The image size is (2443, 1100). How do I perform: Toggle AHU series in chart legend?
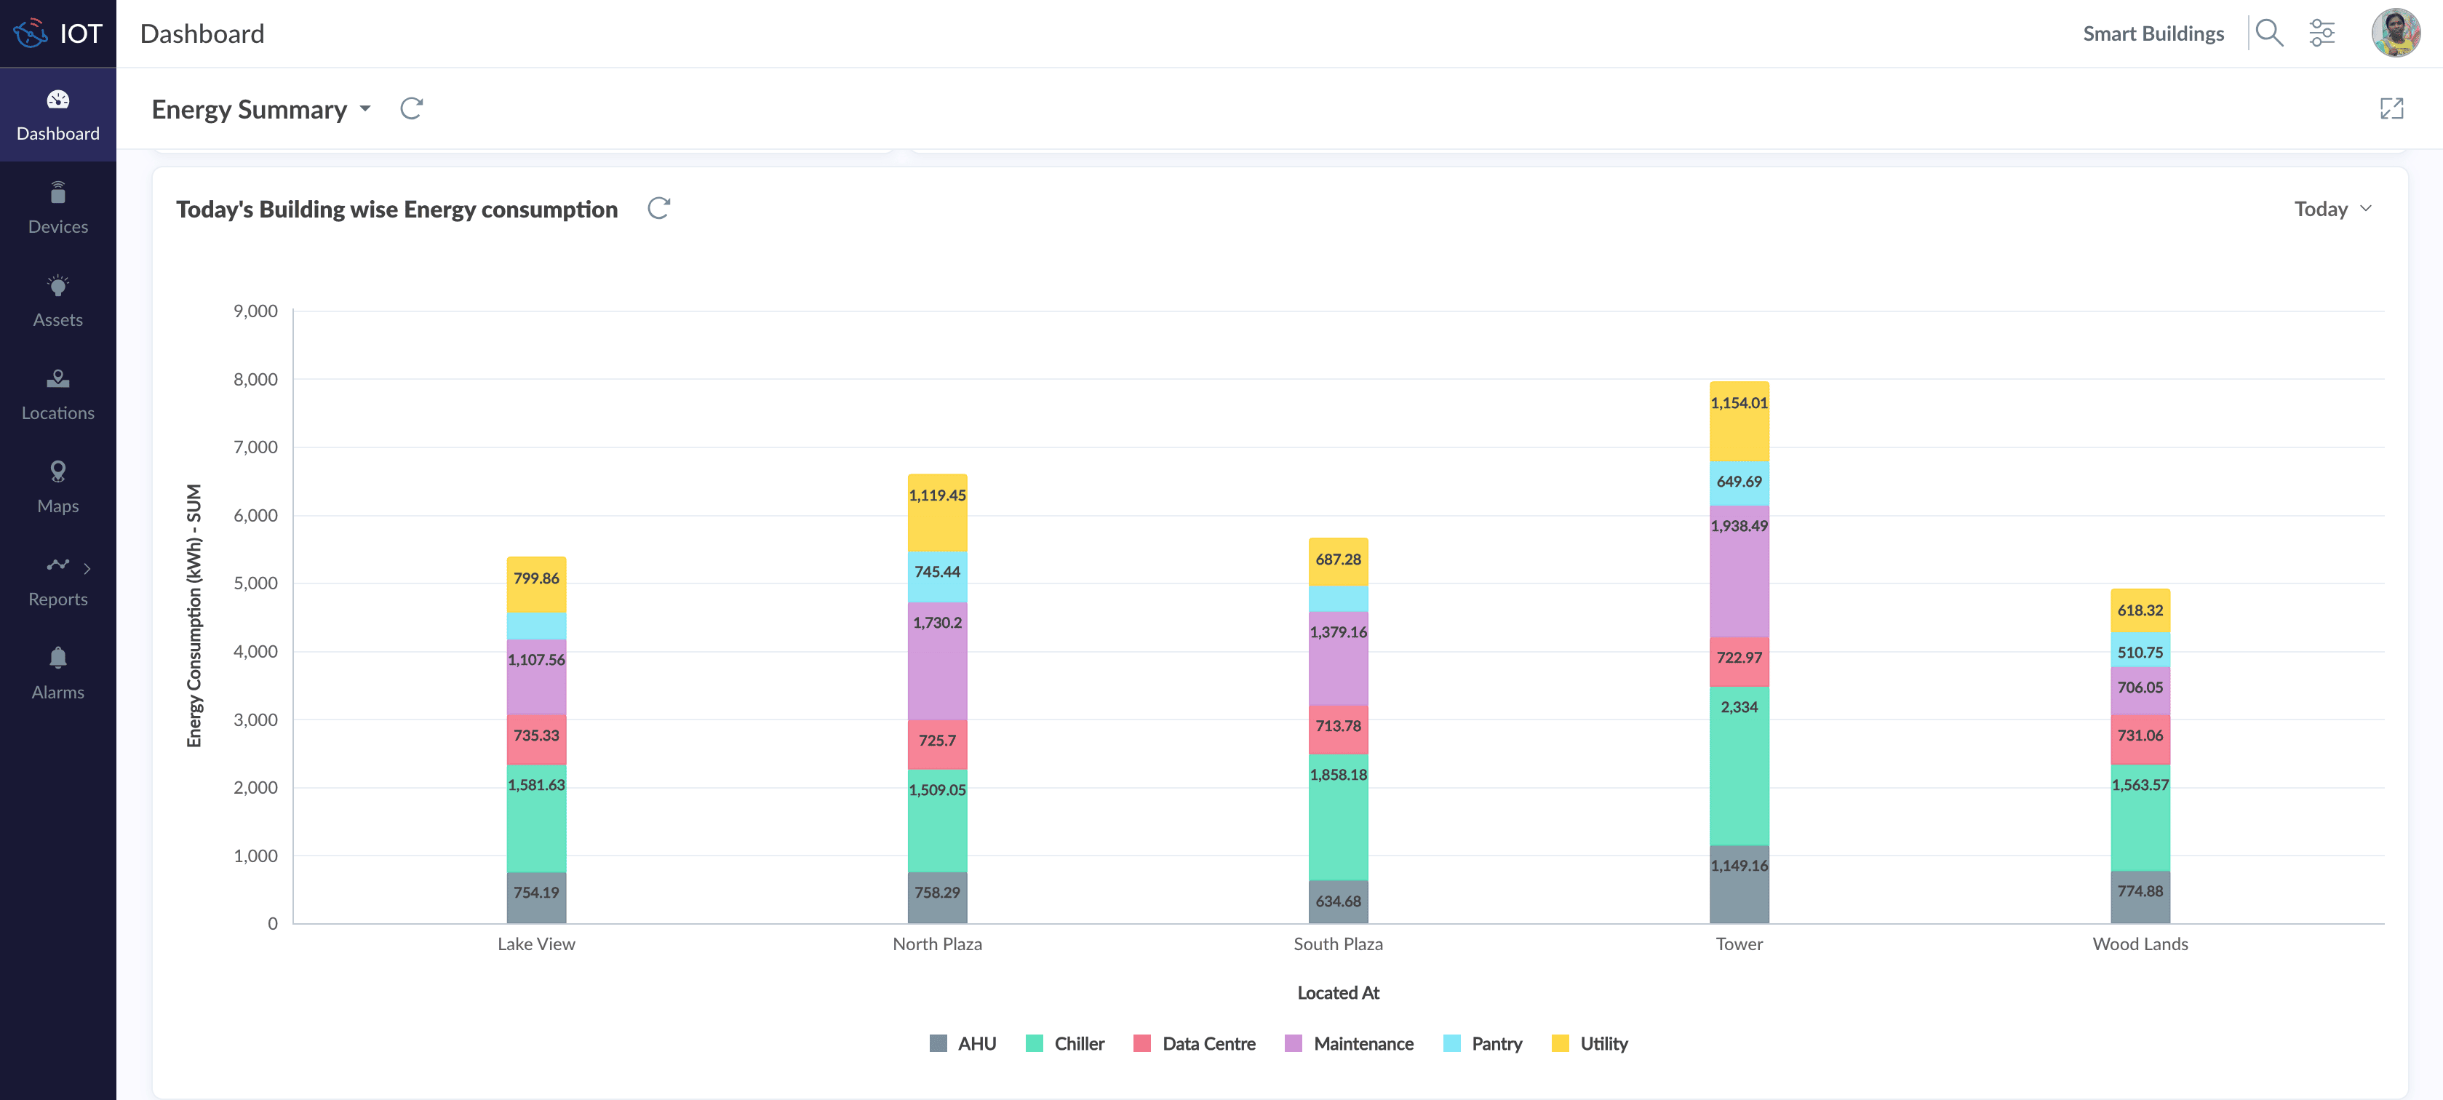pyautogui.click(x=963, y=1043)
